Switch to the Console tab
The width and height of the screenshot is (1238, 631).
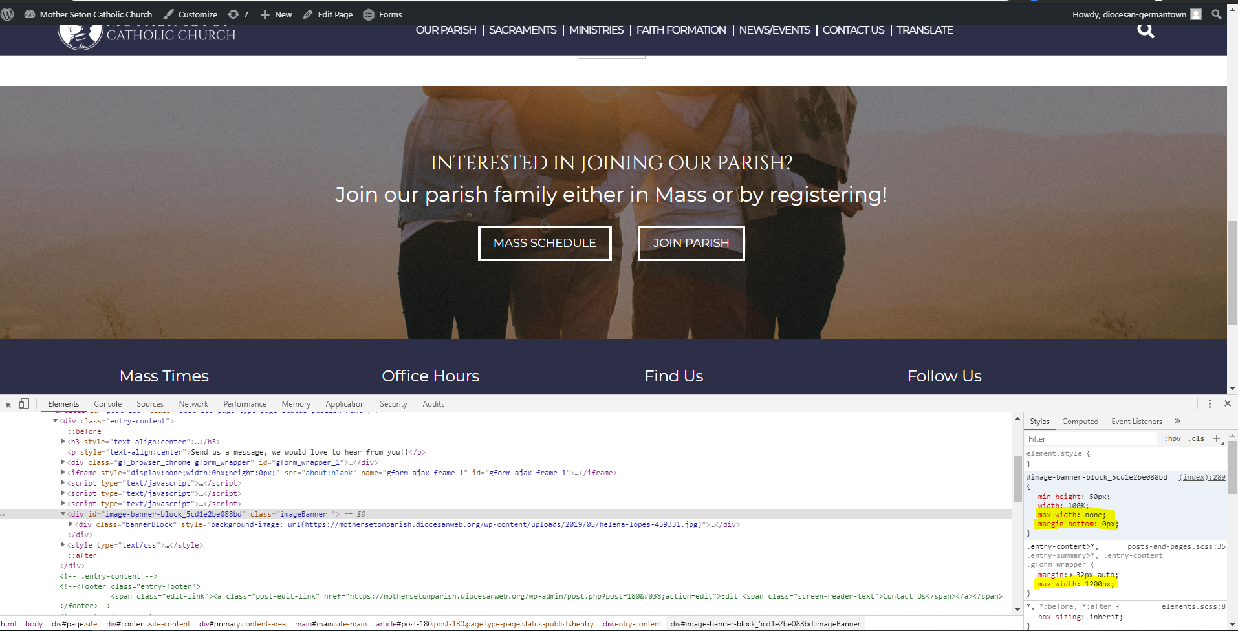point(107,404)
